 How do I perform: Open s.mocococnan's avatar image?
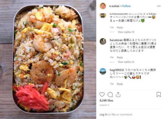[103, 16]
